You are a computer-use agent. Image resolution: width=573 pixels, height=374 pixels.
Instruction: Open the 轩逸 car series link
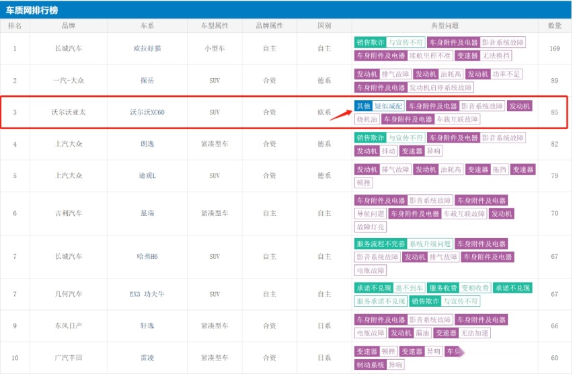click(x=147, y=326)
